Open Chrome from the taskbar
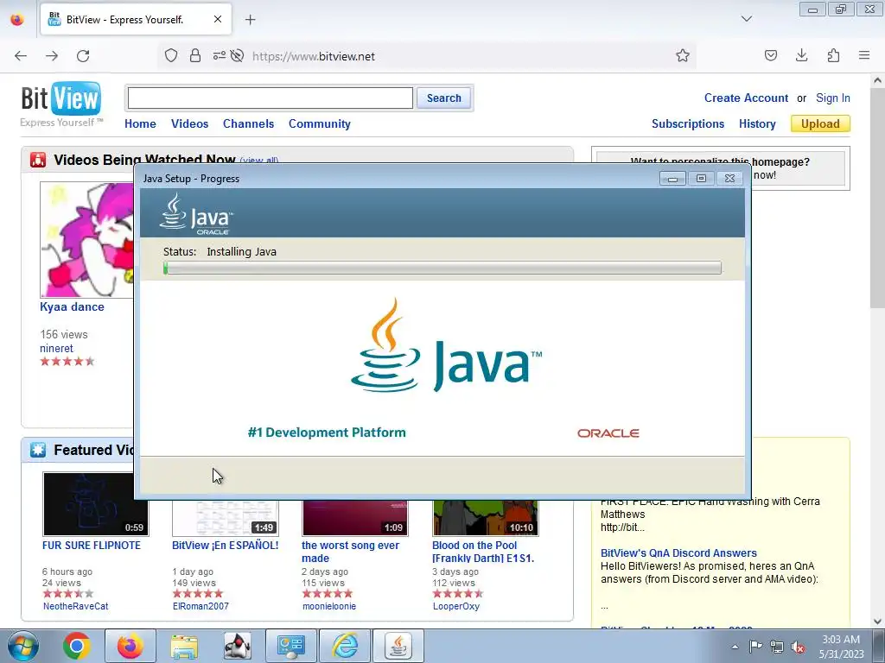This screenshot has width=885, height=663. (x=77, y=646)
